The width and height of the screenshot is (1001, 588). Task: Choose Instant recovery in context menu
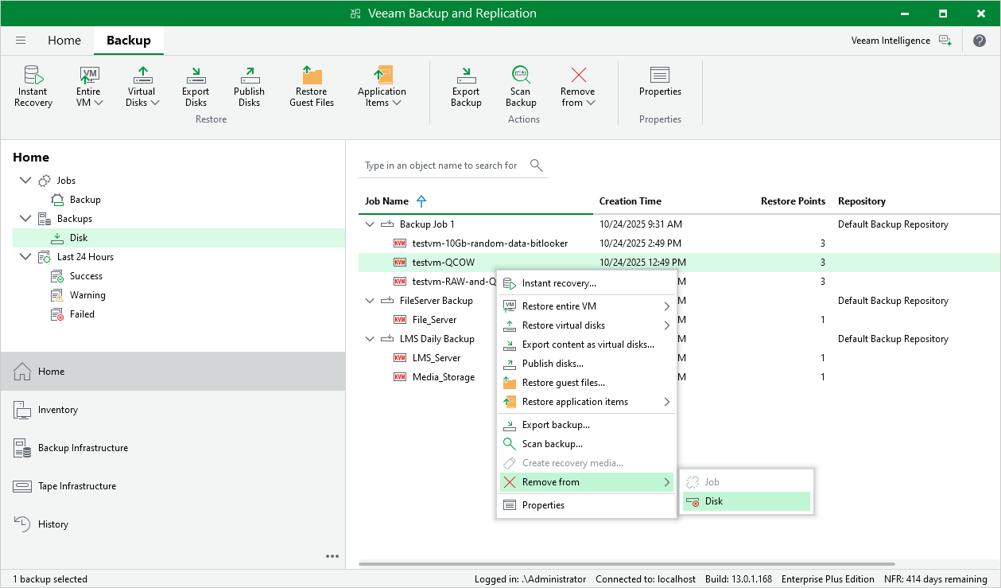587,283
